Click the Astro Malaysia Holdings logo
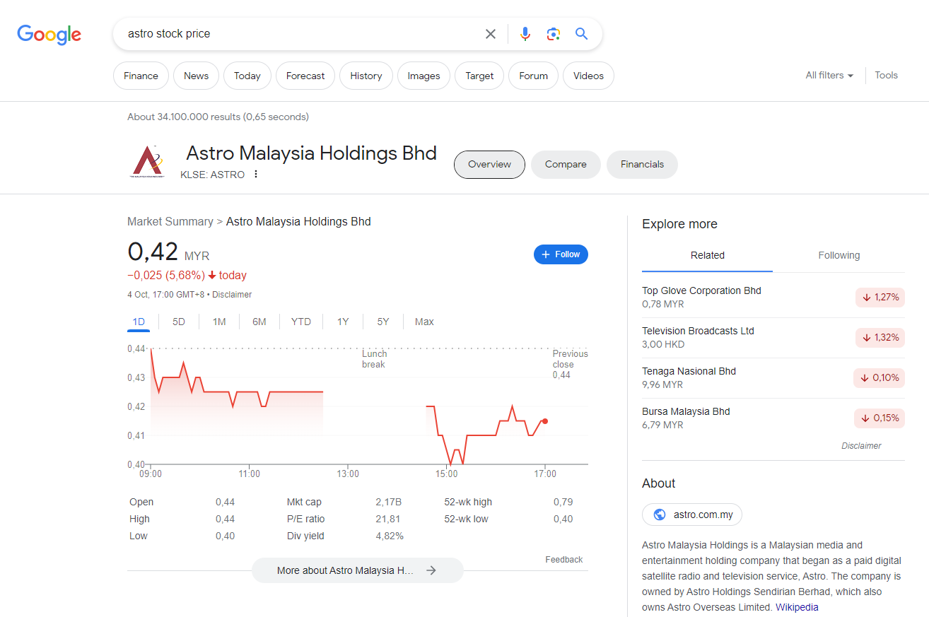This screenshot has height=617, width=929. pos(148,163)
